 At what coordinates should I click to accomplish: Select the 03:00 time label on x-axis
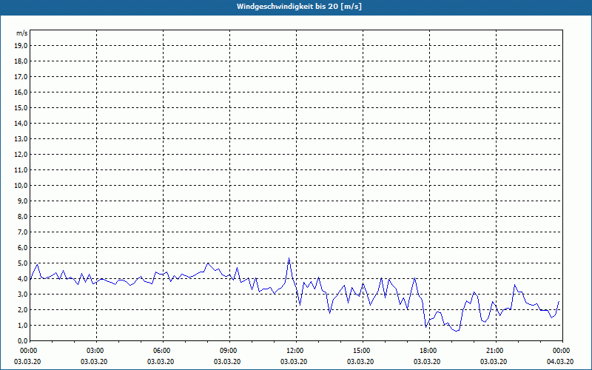pos(96,350)
